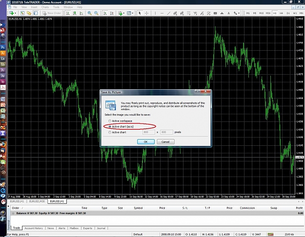Open the File menu
The width and height of the screenshot is (305, 237).
[15, 7]
